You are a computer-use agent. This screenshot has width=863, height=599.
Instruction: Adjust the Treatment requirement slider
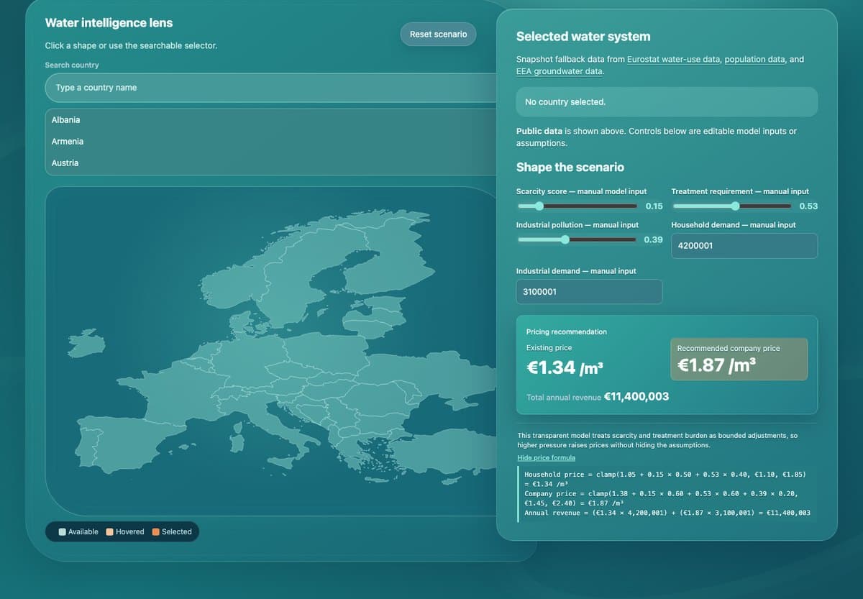coord(733,206)
